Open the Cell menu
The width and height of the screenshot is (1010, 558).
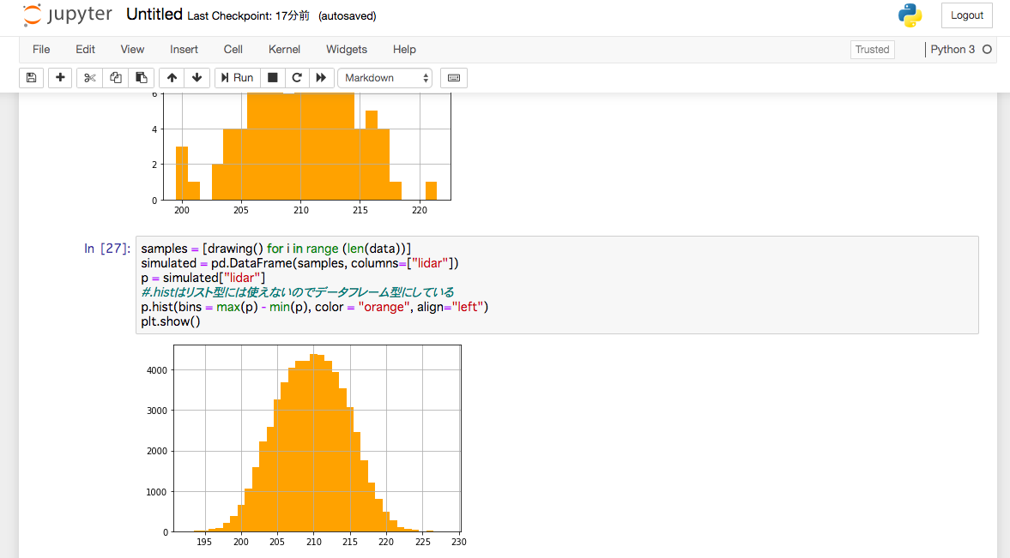pyautogui.click(x=233, y=50)
